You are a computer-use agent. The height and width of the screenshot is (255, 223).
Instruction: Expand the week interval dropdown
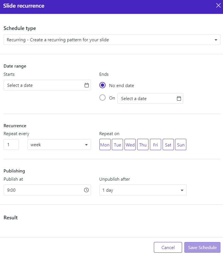(x=59, y=144)
